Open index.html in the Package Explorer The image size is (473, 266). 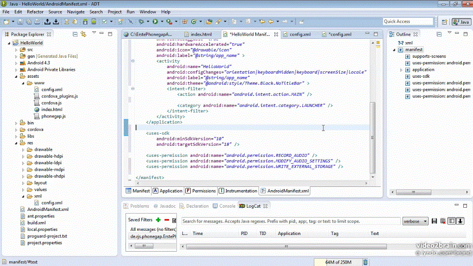pos(51,110)
